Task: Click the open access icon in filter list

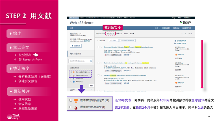Action: click(74, 79)
